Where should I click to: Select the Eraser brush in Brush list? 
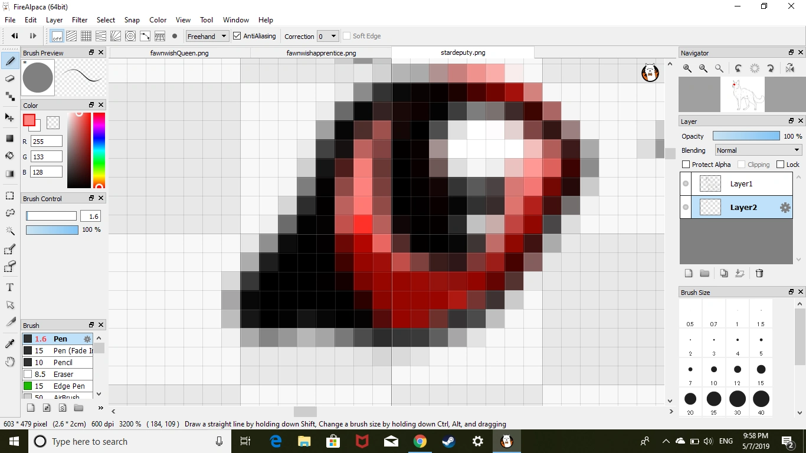click(x=57, y=375)
